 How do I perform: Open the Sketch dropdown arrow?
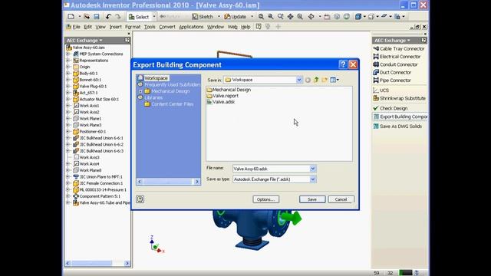[219, 17]
